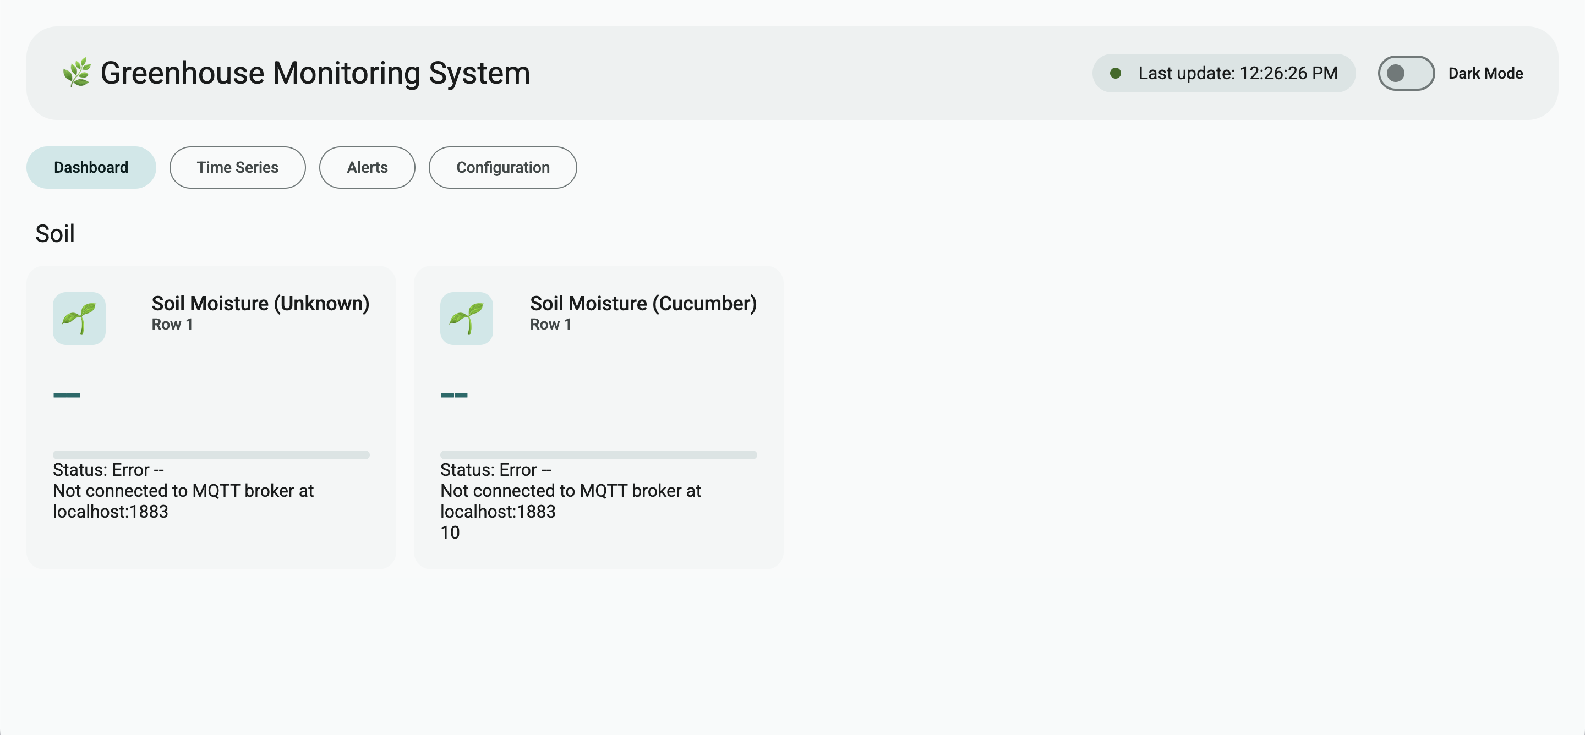Return to the Dashboard view
Screen dimensions: 1585x735
[90, 167]
